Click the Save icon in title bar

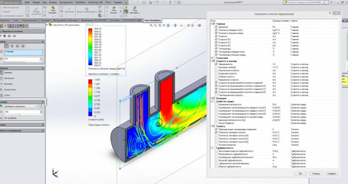coord(144,2)
